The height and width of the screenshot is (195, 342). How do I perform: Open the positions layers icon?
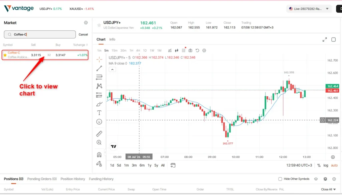point(316,179)
